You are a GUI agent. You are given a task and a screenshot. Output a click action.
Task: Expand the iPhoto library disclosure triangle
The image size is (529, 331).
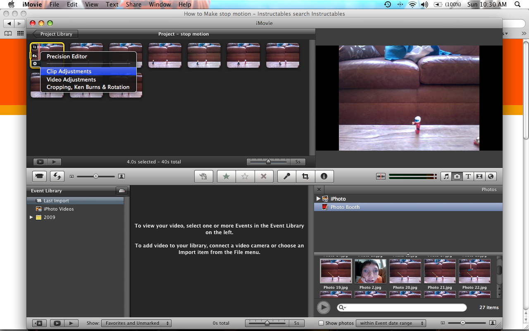[x=318, y=199]
